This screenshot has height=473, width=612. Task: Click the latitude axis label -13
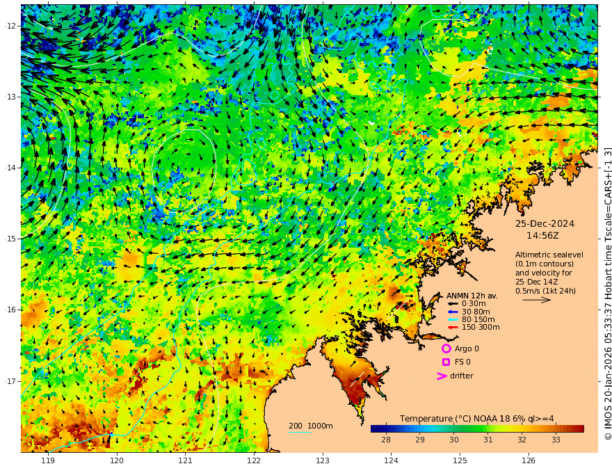click(x=10, y=97)
